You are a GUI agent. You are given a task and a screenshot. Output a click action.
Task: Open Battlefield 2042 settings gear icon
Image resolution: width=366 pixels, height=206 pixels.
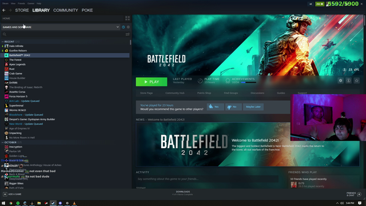(341, 81)
